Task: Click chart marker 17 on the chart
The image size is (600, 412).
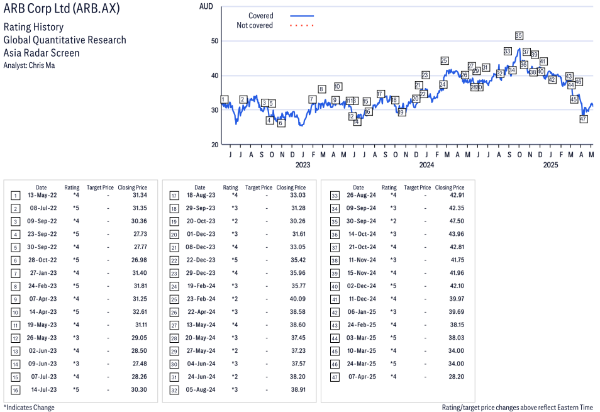Action: (380, 94)
